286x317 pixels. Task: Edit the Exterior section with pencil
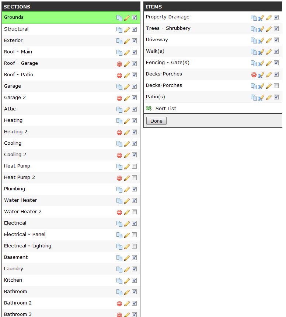(127, 41)
